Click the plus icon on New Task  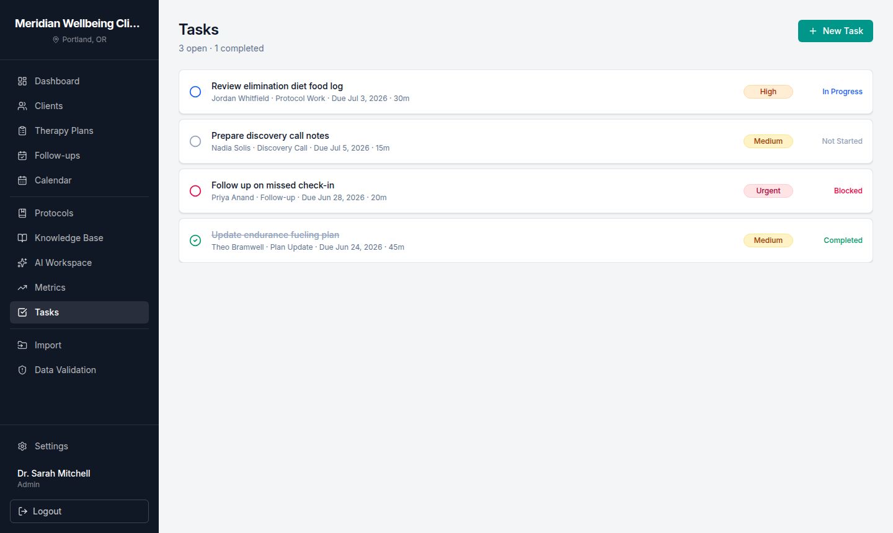(x=813, y=31)
